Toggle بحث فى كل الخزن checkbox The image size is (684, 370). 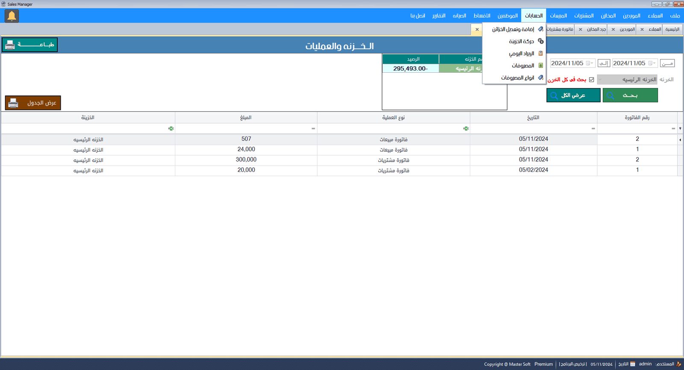pyautogui.click(x=591, y=80)
